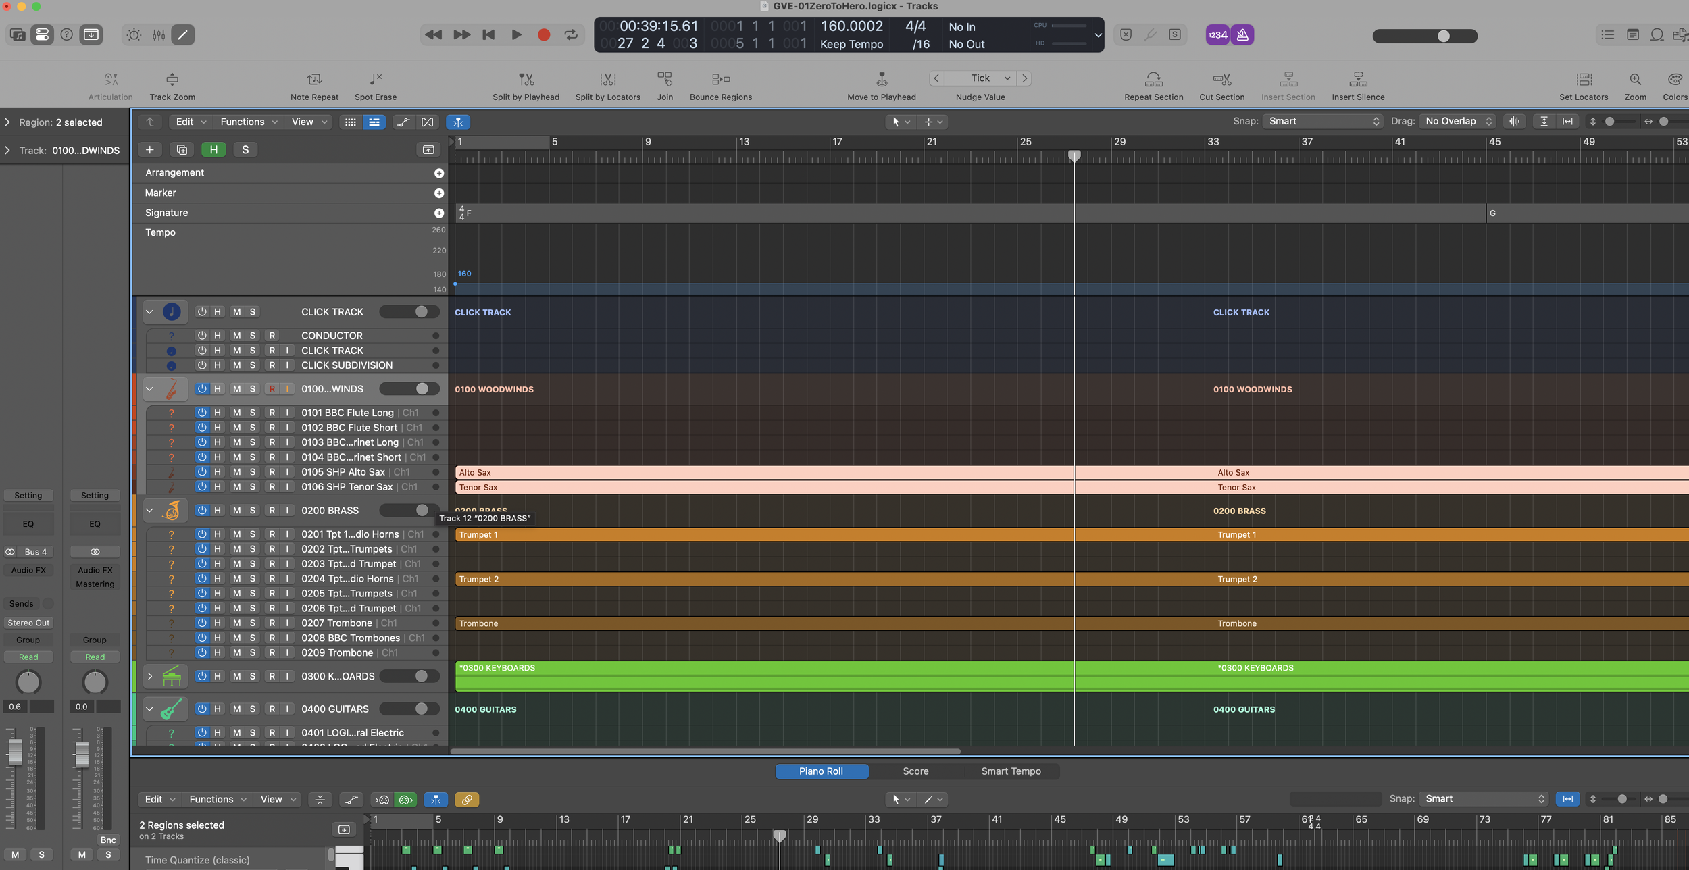The width and height of the screenshot is (1689, 870).
Task: Click the Split by Playhead icon
Action: 526,80
